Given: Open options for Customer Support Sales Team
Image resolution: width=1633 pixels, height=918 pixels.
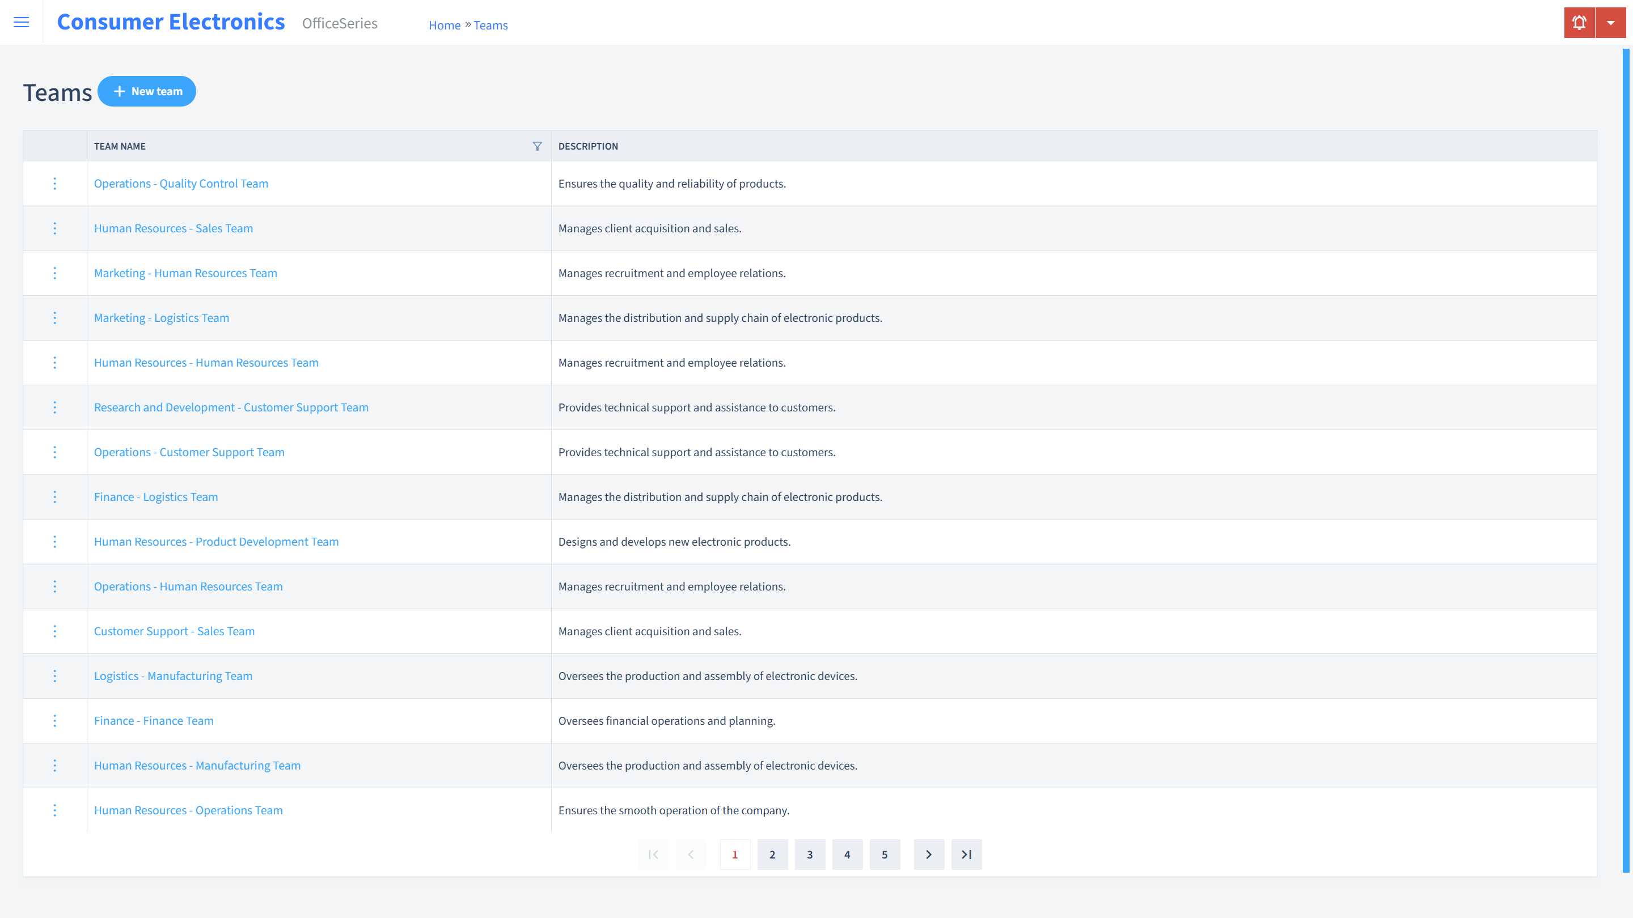Looking at the screenshot, I should tap(55, 631).
